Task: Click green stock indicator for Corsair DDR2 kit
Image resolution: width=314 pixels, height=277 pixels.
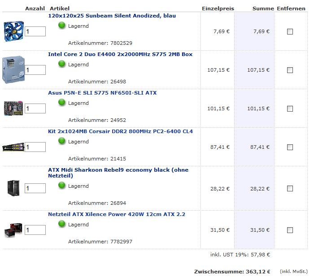Action: pos(62,141)
